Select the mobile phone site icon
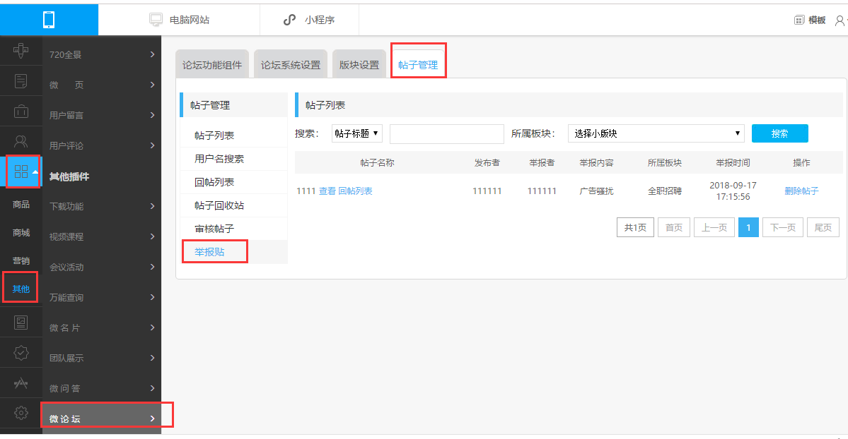The width and height of the screenshot is (848, 439). tap(49, 20)
